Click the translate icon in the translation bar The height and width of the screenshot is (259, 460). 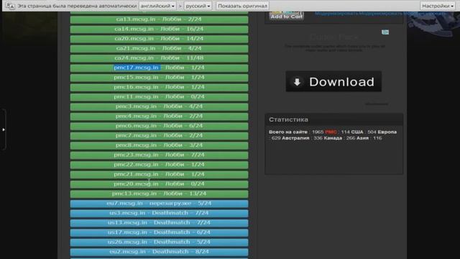click(x=10, y=6)
